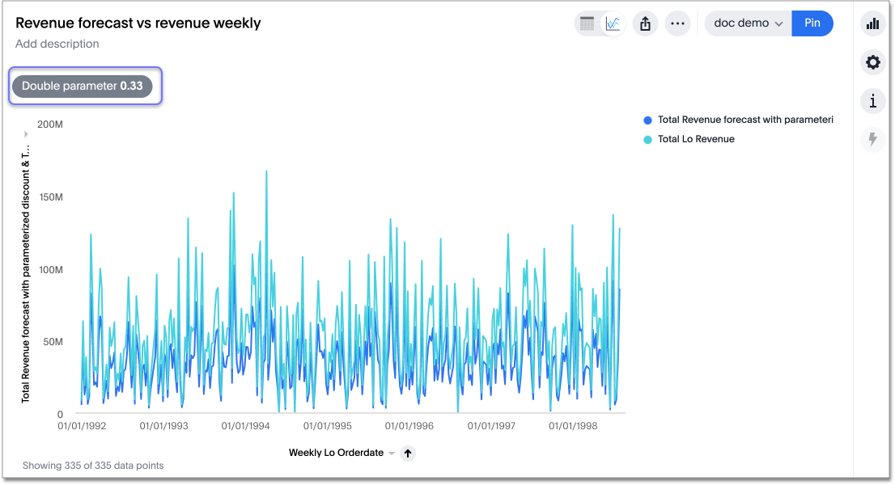Open chart settings gear icon
Image resolution: width=895 pixels, height=485 pixels.
[x=872, y=62]
